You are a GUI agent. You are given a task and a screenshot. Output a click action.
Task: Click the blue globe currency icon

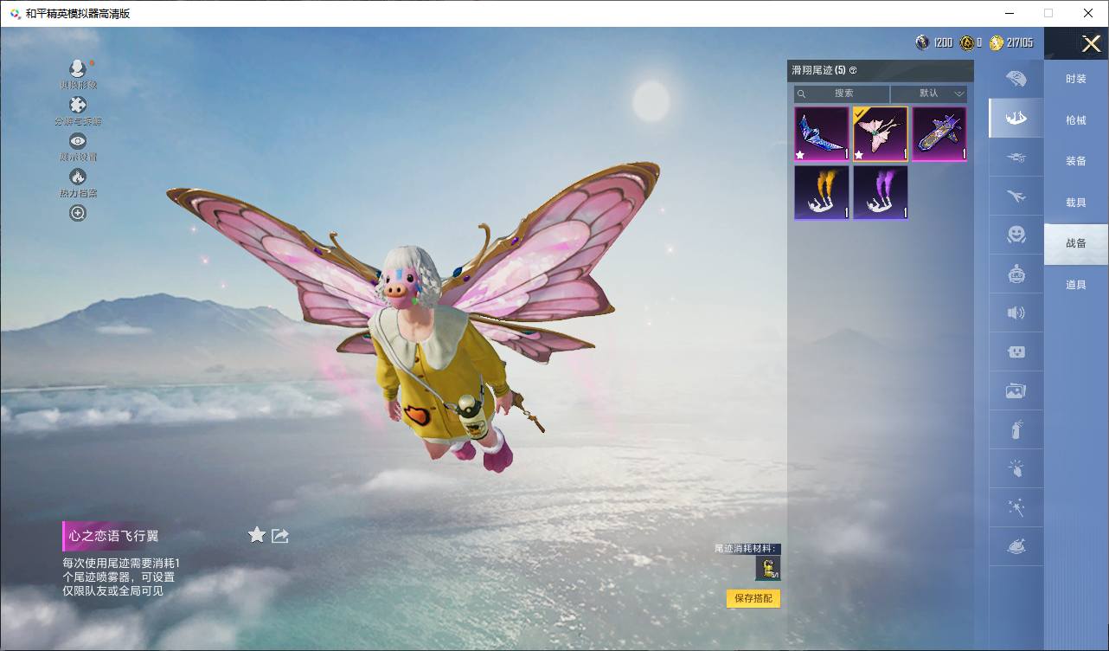click(923, 42)
